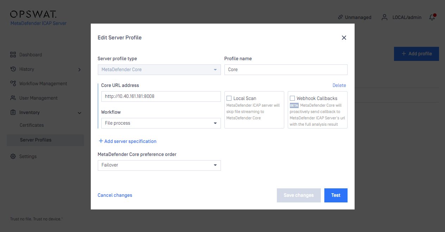Click the LOCAL/admin user icon
The width and height of the screenshot is (445, 232).
click(384, 17)
